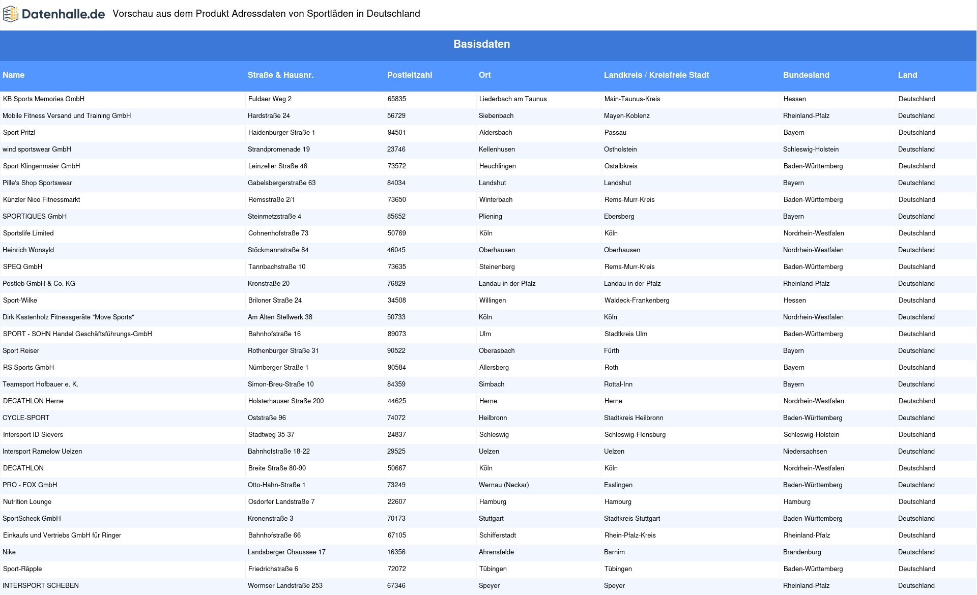Select street Landsberger Chaussee 17
Image resolution: width=977 pixels, height=595 pixels.
pos(286,552)
